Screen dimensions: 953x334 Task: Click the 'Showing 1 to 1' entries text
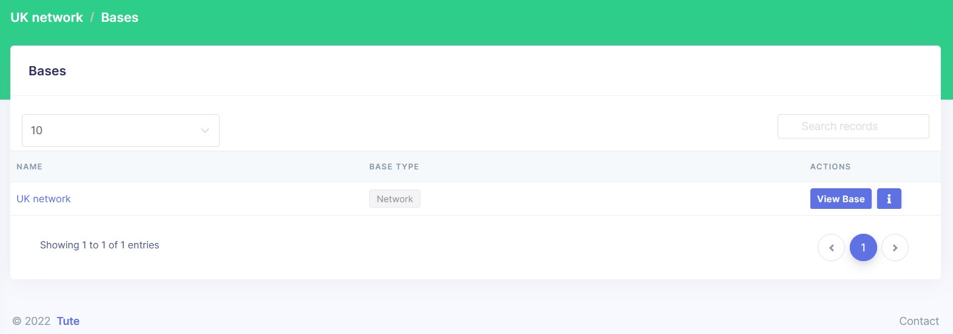(100, 245)
